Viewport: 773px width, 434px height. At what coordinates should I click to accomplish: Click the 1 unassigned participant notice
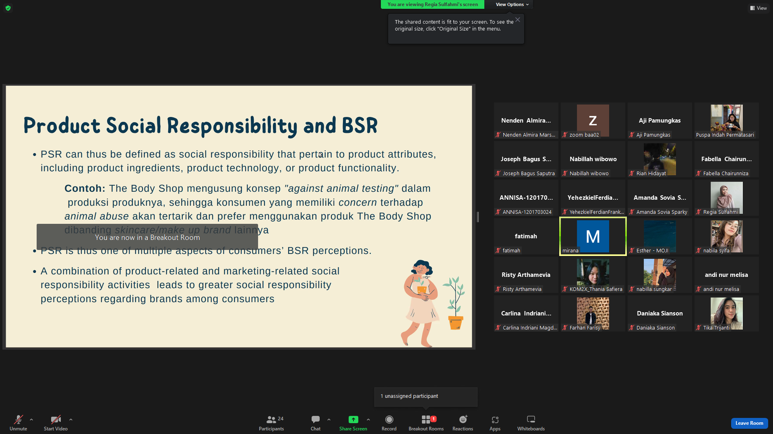(426, 396)
